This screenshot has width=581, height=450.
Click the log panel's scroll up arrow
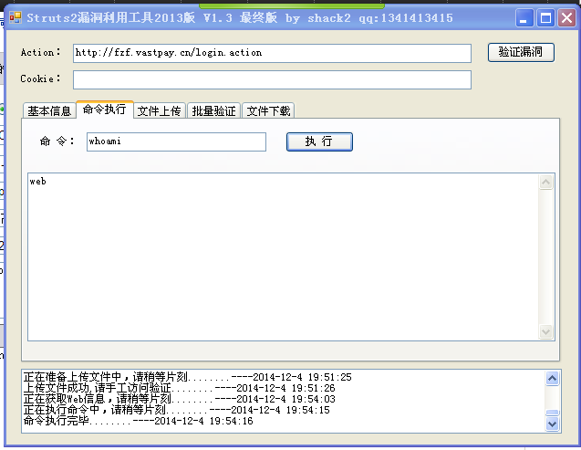click(552, 379)
